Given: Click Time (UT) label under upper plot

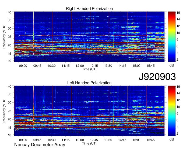Looking at the screenshot, I should [x=89, y=69].
